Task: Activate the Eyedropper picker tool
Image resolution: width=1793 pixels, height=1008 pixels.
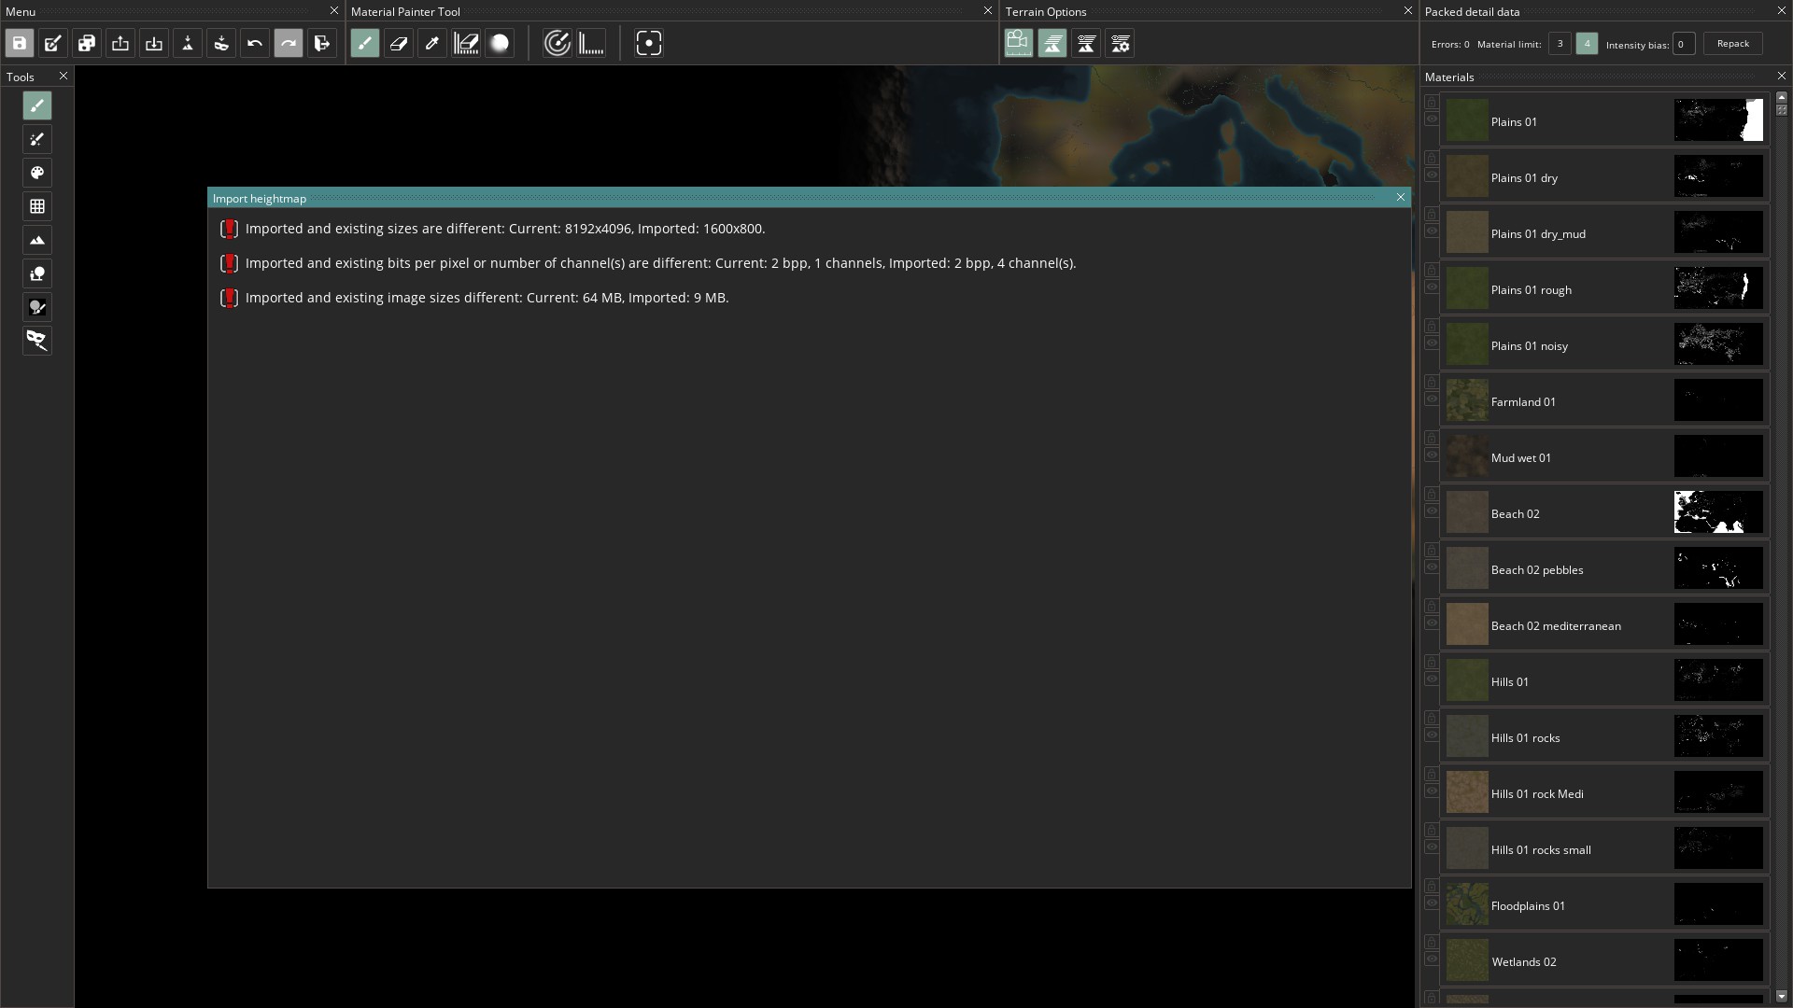Action: (x=432, y=43)
